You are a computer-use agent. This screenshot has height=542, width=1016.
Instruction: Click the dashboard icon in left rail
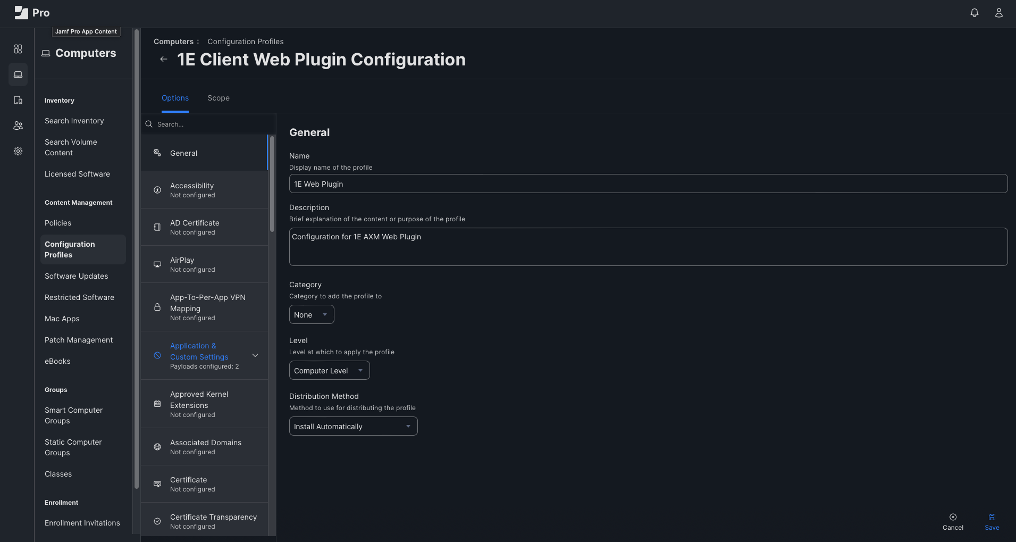[18, 49]
